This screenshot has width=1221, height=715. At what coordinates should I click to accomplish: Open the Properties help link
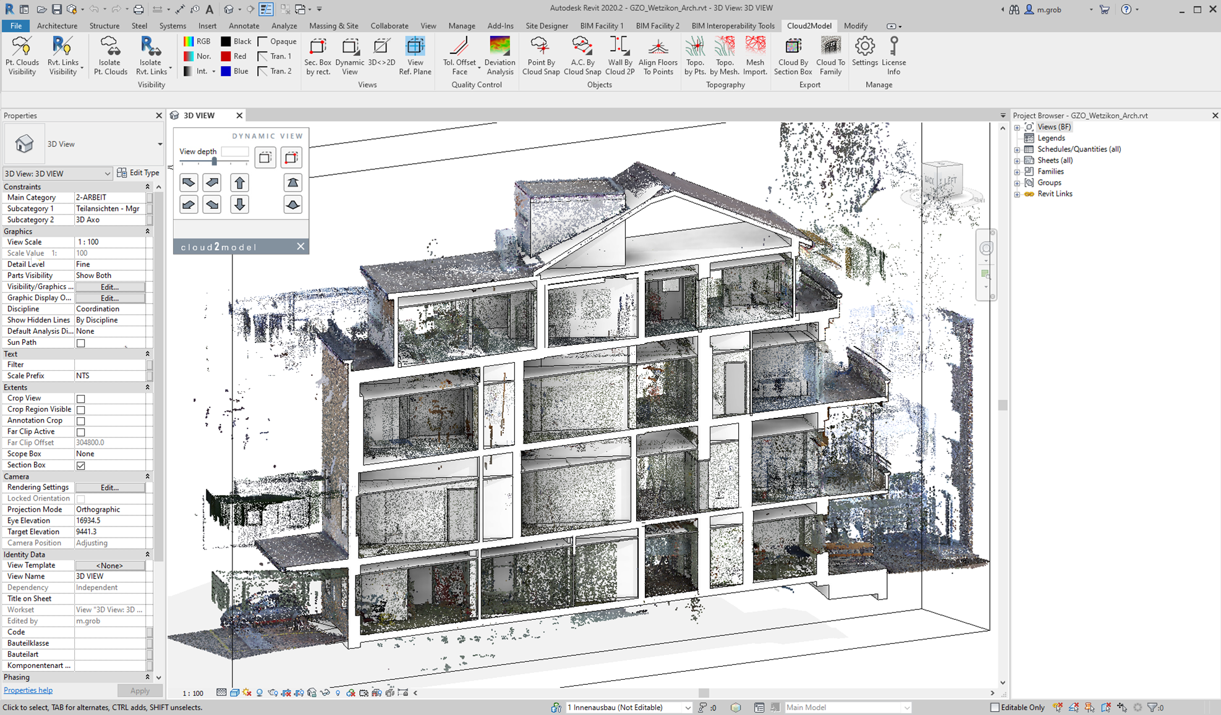click(28, 690)
